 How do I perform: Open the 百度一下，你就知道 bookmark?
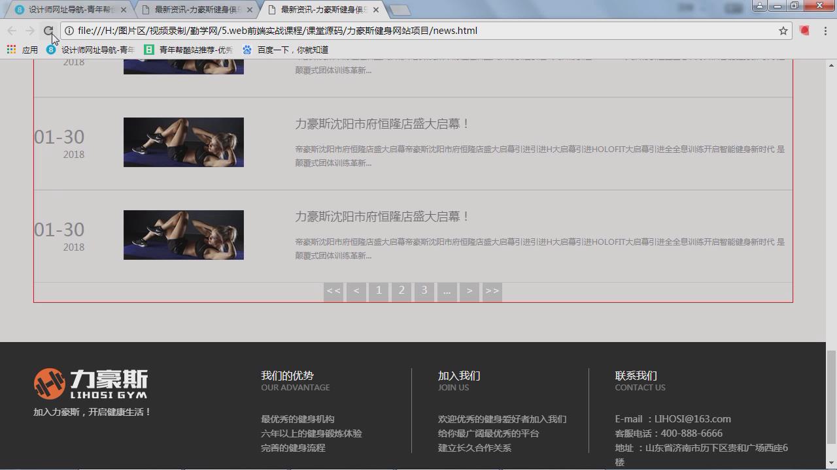coord(285,50)
